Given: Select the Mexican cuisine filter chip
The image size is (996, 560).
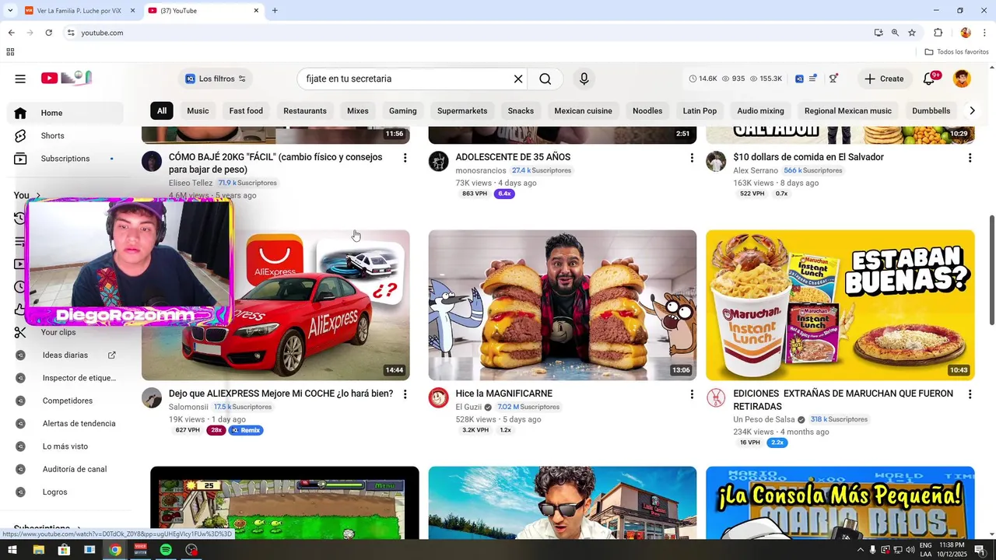Looking at the screenshot, I should click(x=584, y=110).
